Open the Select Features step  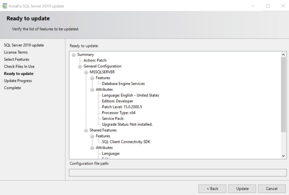pos(17,59)
